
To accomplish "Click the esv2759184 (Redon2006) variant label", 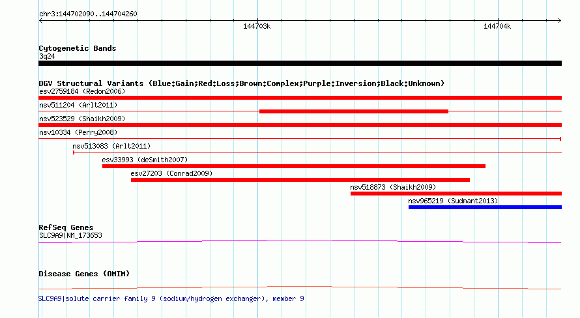I will tap(82, 91).
